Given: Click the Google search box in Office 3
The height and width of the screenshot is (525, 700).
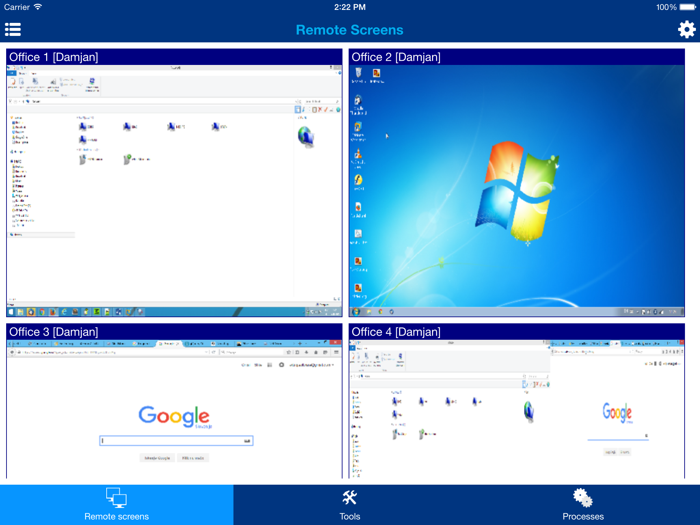Looking at the screenshot, I should [x=176, y=441].
